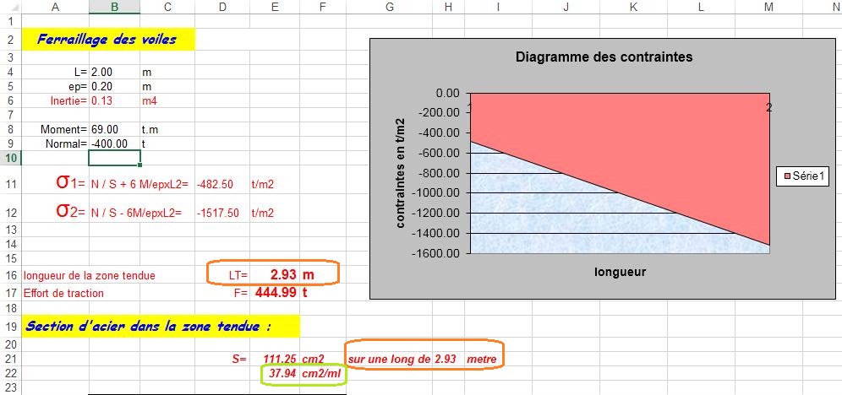
Task: Click column header F
Action: 323,7
